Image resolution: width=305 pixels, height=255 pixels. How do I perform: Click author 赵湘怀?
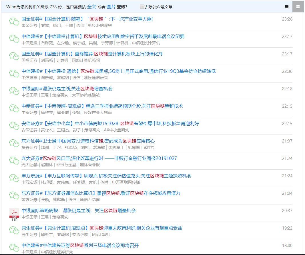pos(47,165)
